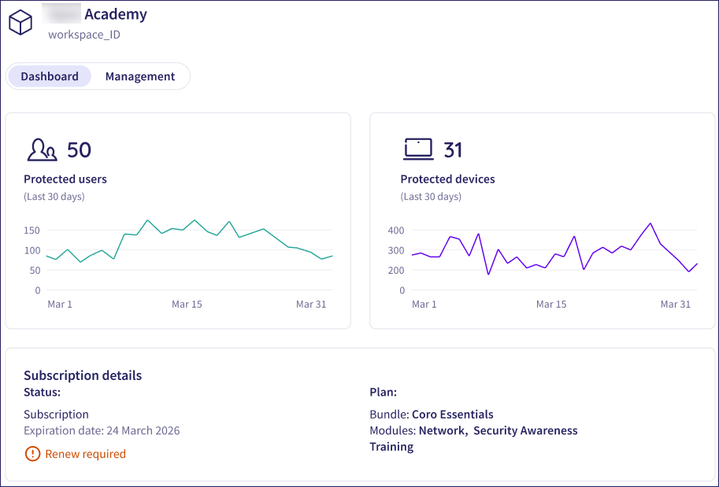Click the Expiration date 24 March 2026 text

point(102,430)
